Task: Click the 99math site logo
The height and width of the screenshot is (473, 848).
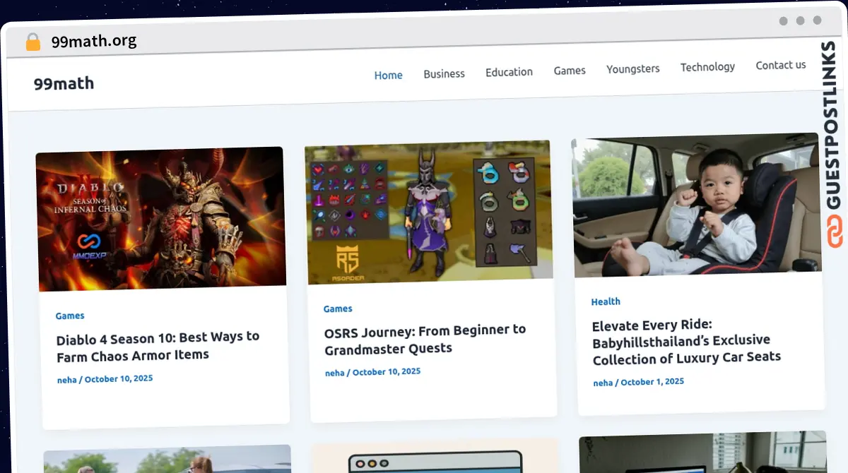Action: (x=64, y=83)
